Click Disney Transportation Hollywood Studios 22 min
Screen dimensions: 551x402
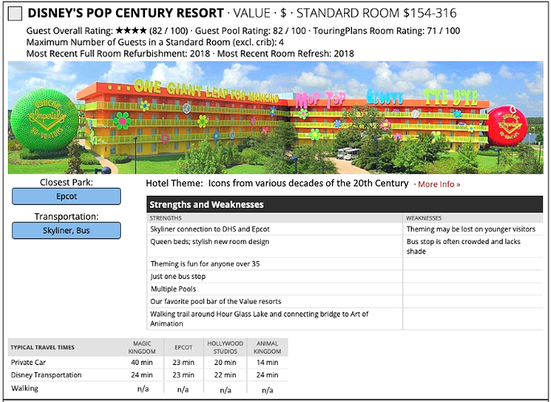(x=226, y=375)
